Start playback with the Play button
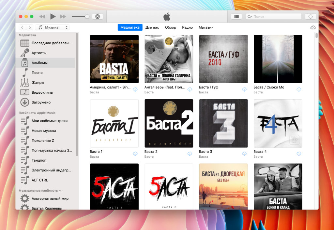The width and height of the screenshot is (334, 230). point(53,16)
